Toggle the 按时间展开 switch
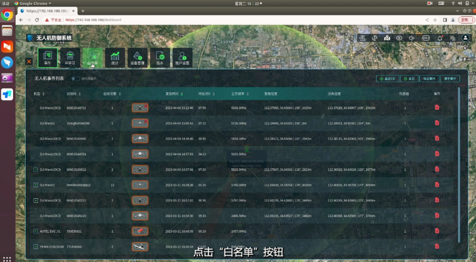The width and height of the screenshot is (476, 262). 76,79
